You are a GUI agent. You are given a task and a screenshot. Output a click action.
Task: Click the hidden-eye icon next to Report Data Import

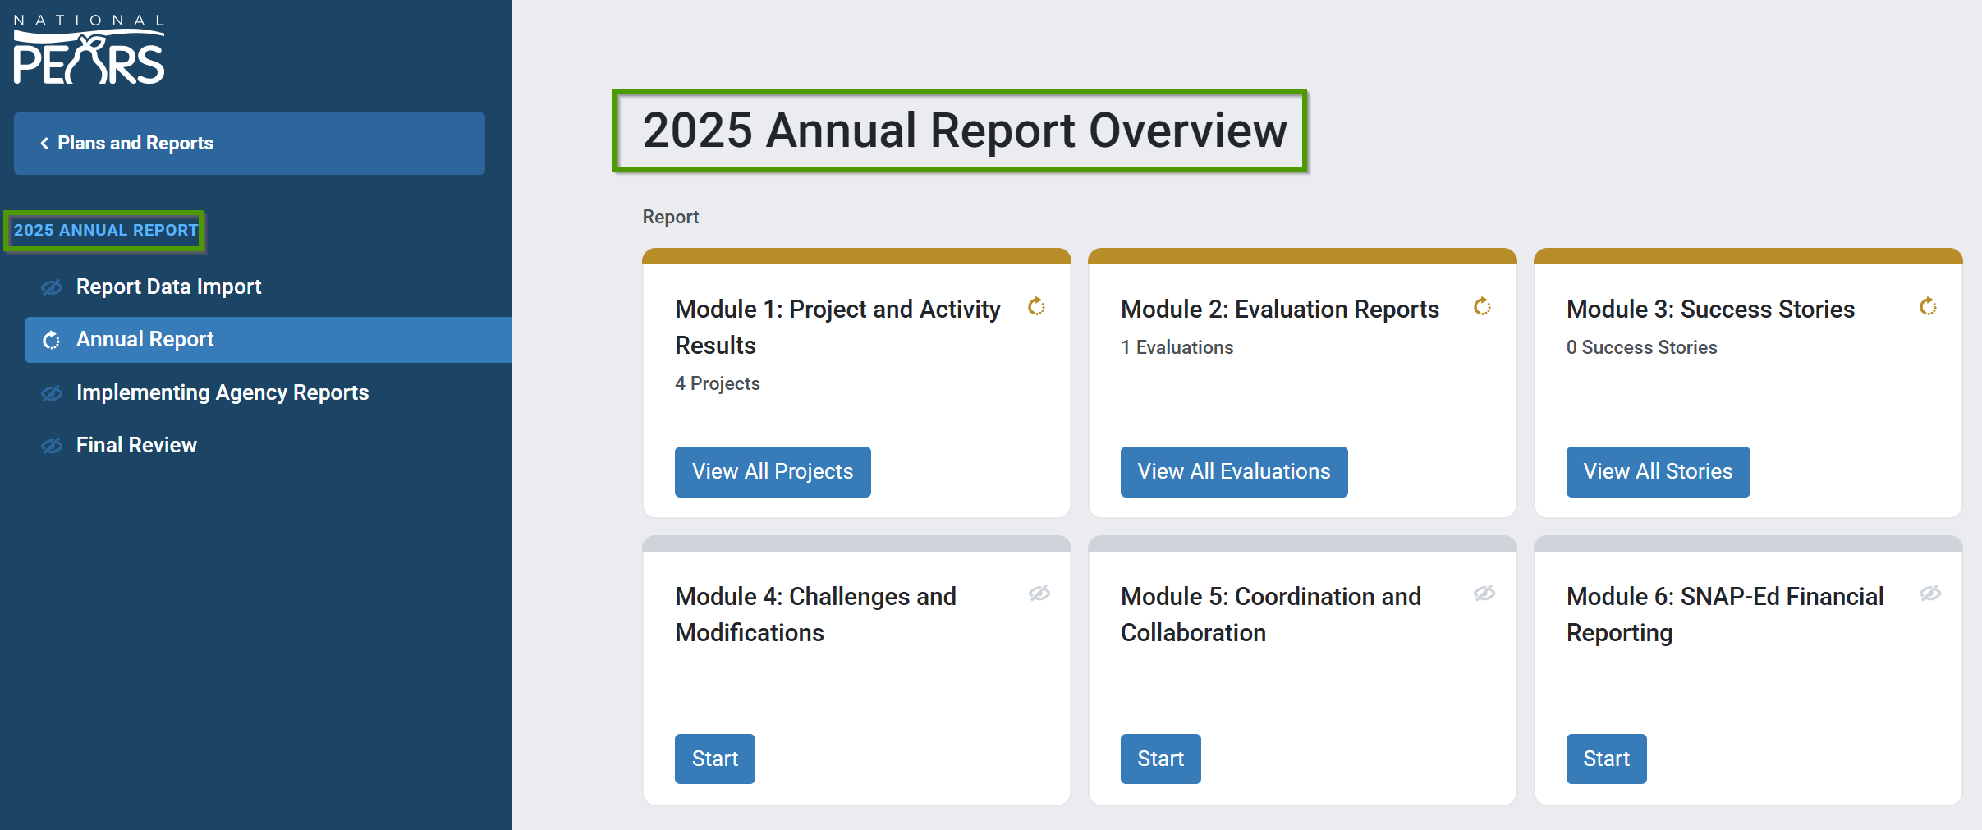point(52,287)
